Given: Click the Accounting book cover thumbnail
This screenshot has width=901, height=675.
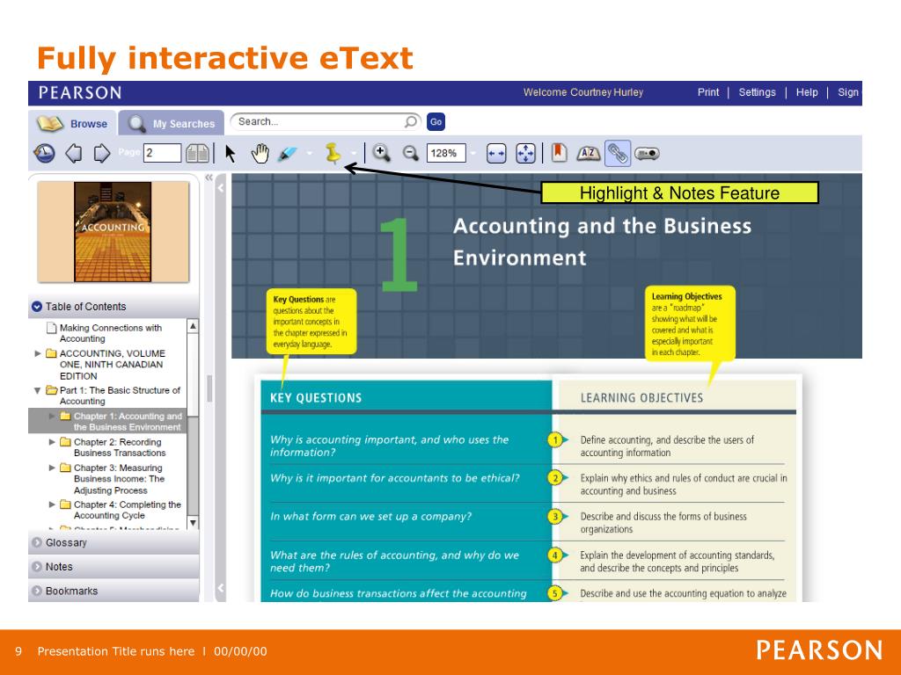Looking at the screenshot, I should pos(113,232).
